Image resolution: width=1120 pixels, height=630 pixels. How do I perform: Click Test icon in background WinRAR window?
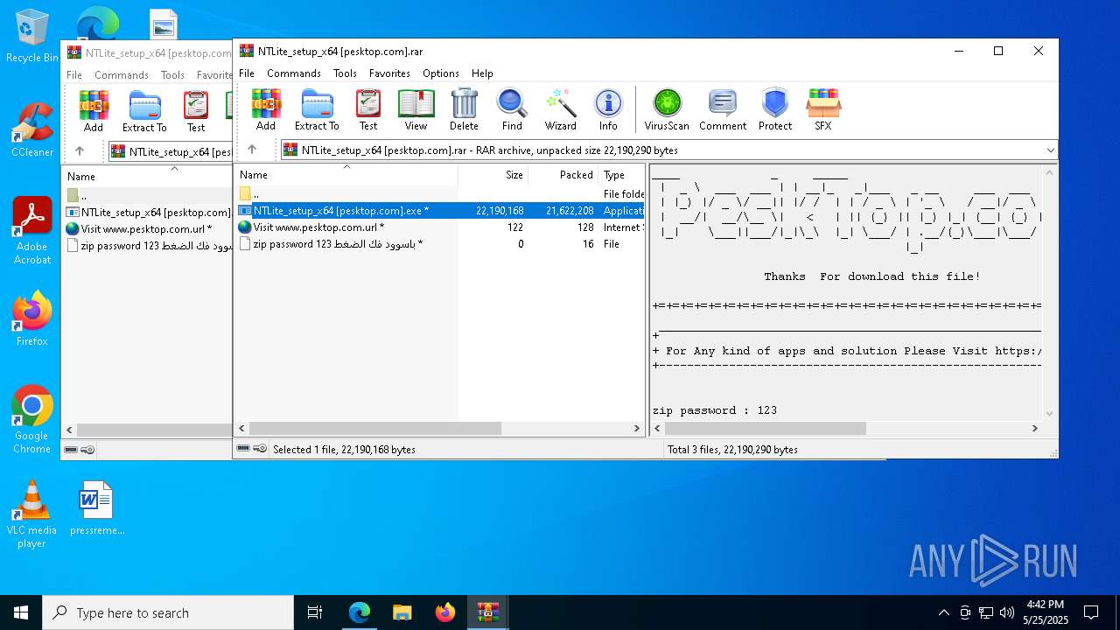click(196, 111)
